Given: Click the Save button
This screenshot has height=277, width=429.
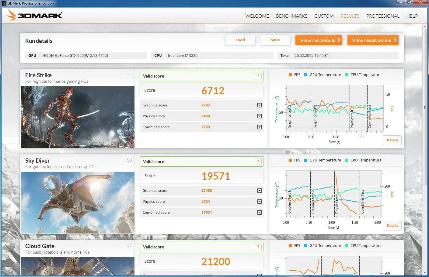Looking at the screenshot, I should pos(275,40).
